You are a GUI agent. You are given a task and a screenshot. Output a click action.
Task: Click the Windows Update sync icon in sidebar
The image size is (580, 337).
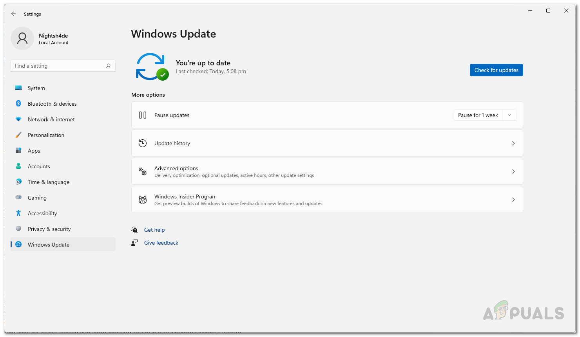(x=18, y=245)
